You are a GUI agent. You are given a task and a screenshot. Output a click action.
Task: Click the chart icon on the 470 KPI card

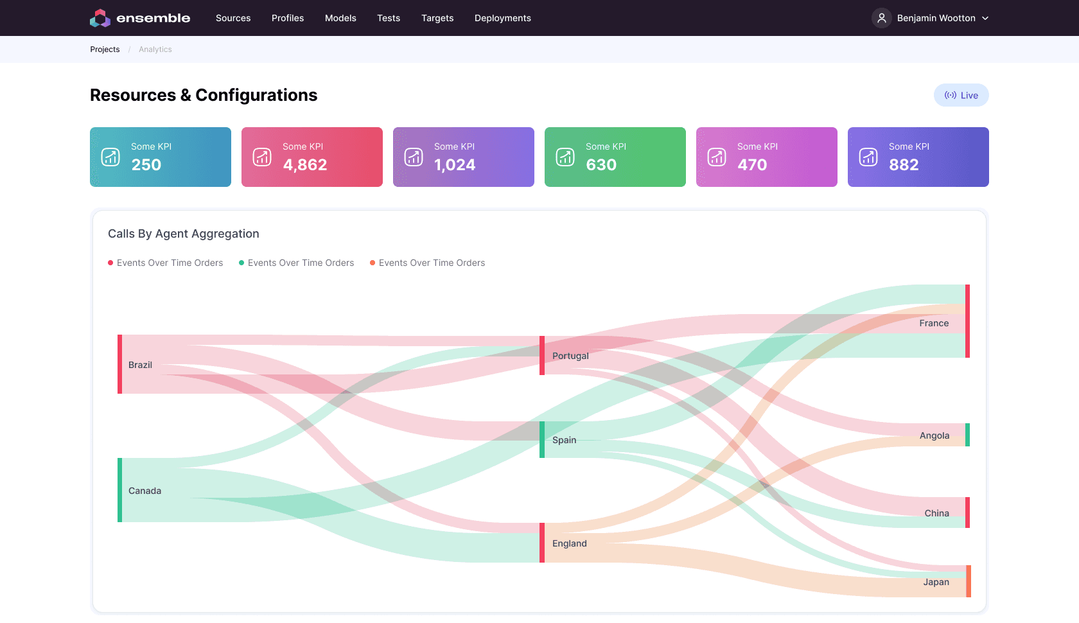(x=717, y=157)
